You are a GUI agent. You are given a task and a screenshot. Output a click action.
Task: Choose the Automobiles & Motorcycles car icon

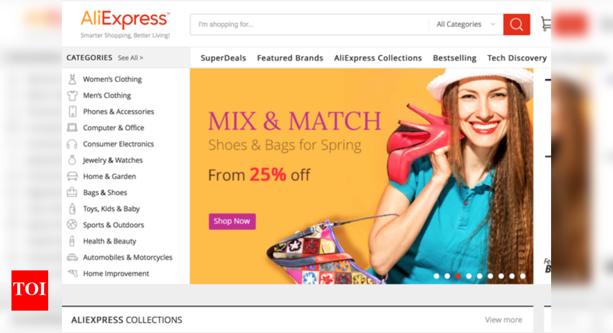[x=72, y=257]
